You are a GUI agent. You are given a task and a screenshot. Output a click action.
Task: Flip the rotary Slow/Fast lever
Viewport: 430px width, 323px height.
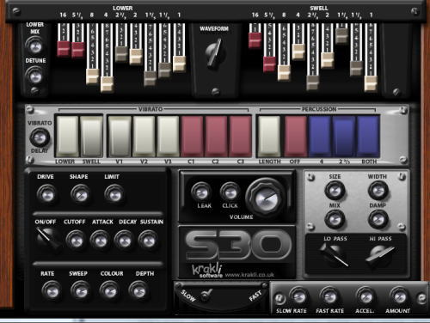pos(206,295)
